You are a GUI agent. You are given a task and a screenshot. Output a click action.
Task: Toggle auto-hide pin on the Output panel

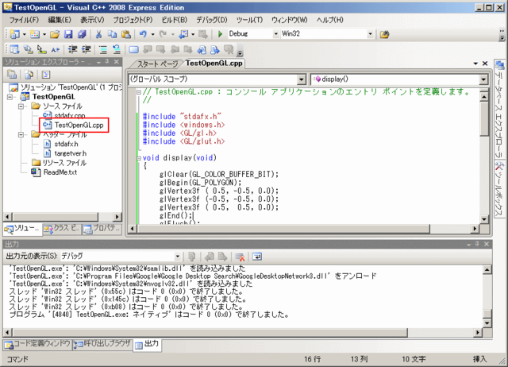(477, 244)
